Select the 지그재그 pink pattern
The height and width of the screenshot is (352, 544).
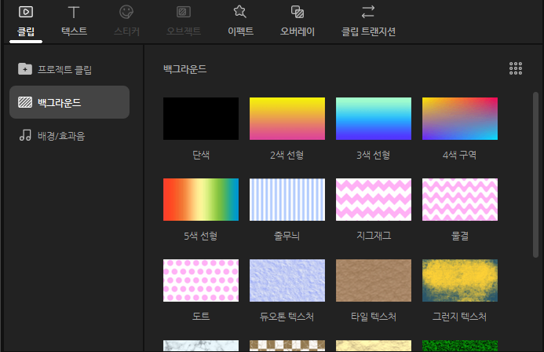click(x=373, y=200)
